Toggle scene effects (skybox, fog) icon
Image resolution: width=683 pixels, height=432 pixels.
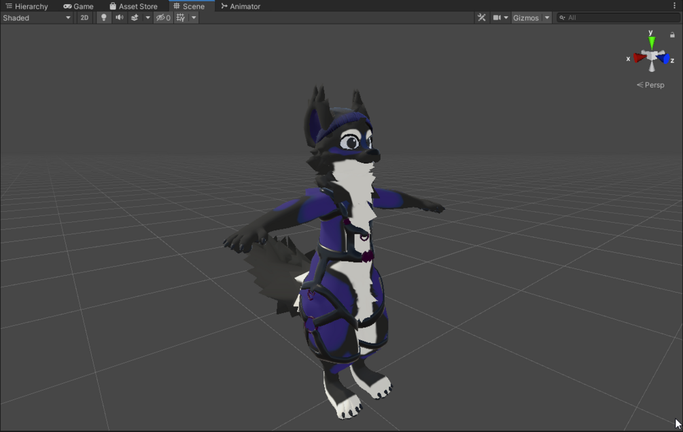[135, 18]
